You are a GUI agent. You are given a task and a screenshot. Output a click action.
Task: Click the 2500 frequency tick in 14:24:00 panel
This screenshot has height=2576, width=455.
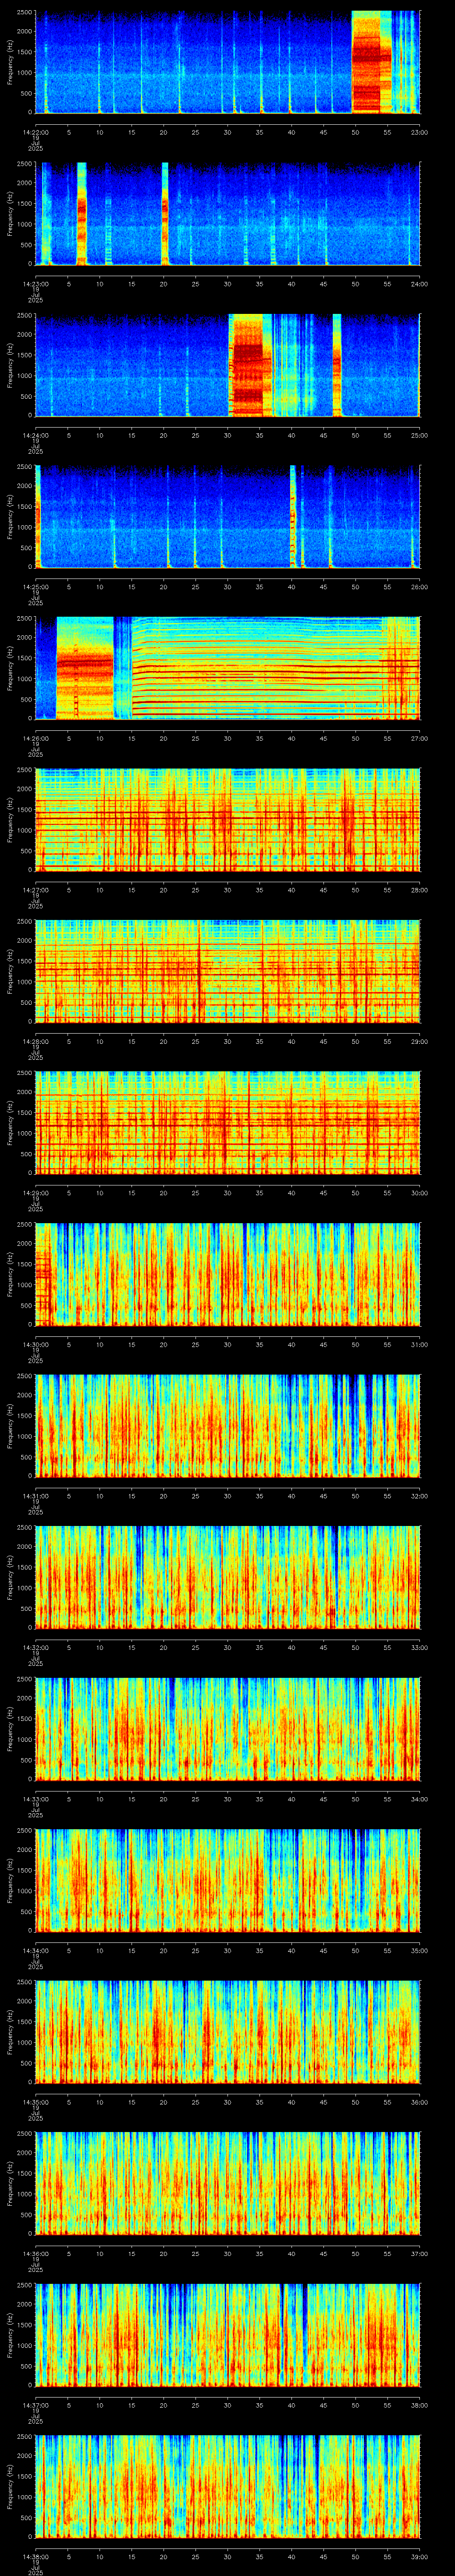click(x=23, y=315)
